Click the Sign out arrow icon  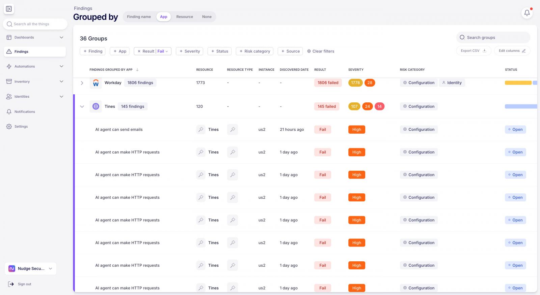point(11,284)
